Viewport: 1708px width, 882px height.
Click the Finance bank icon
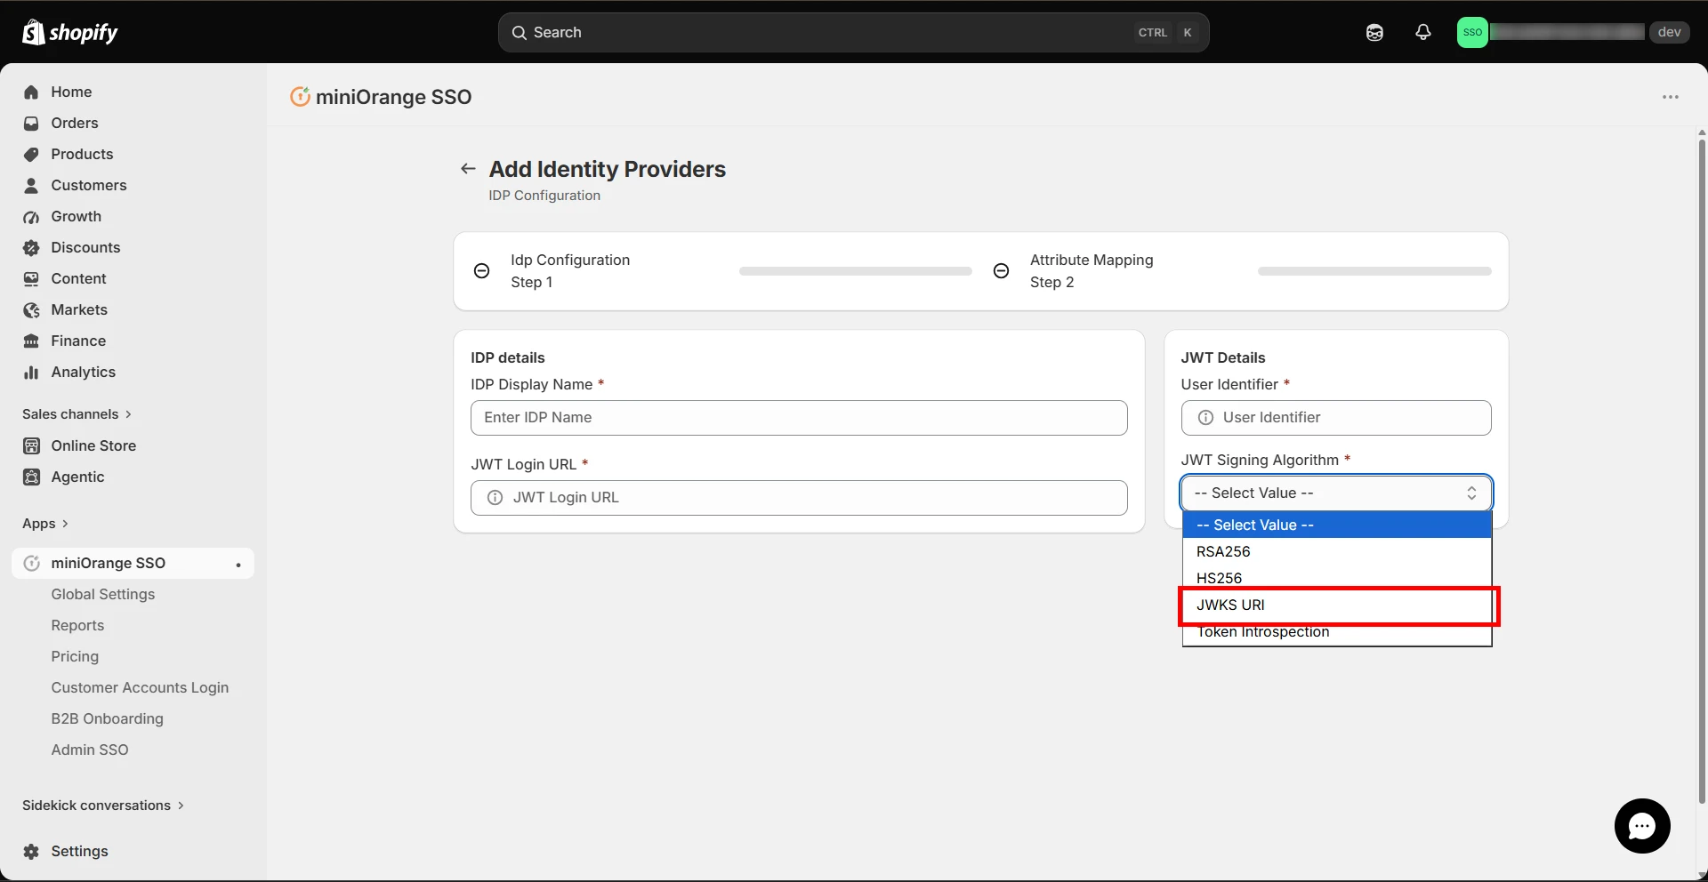[x=31, y=341]
